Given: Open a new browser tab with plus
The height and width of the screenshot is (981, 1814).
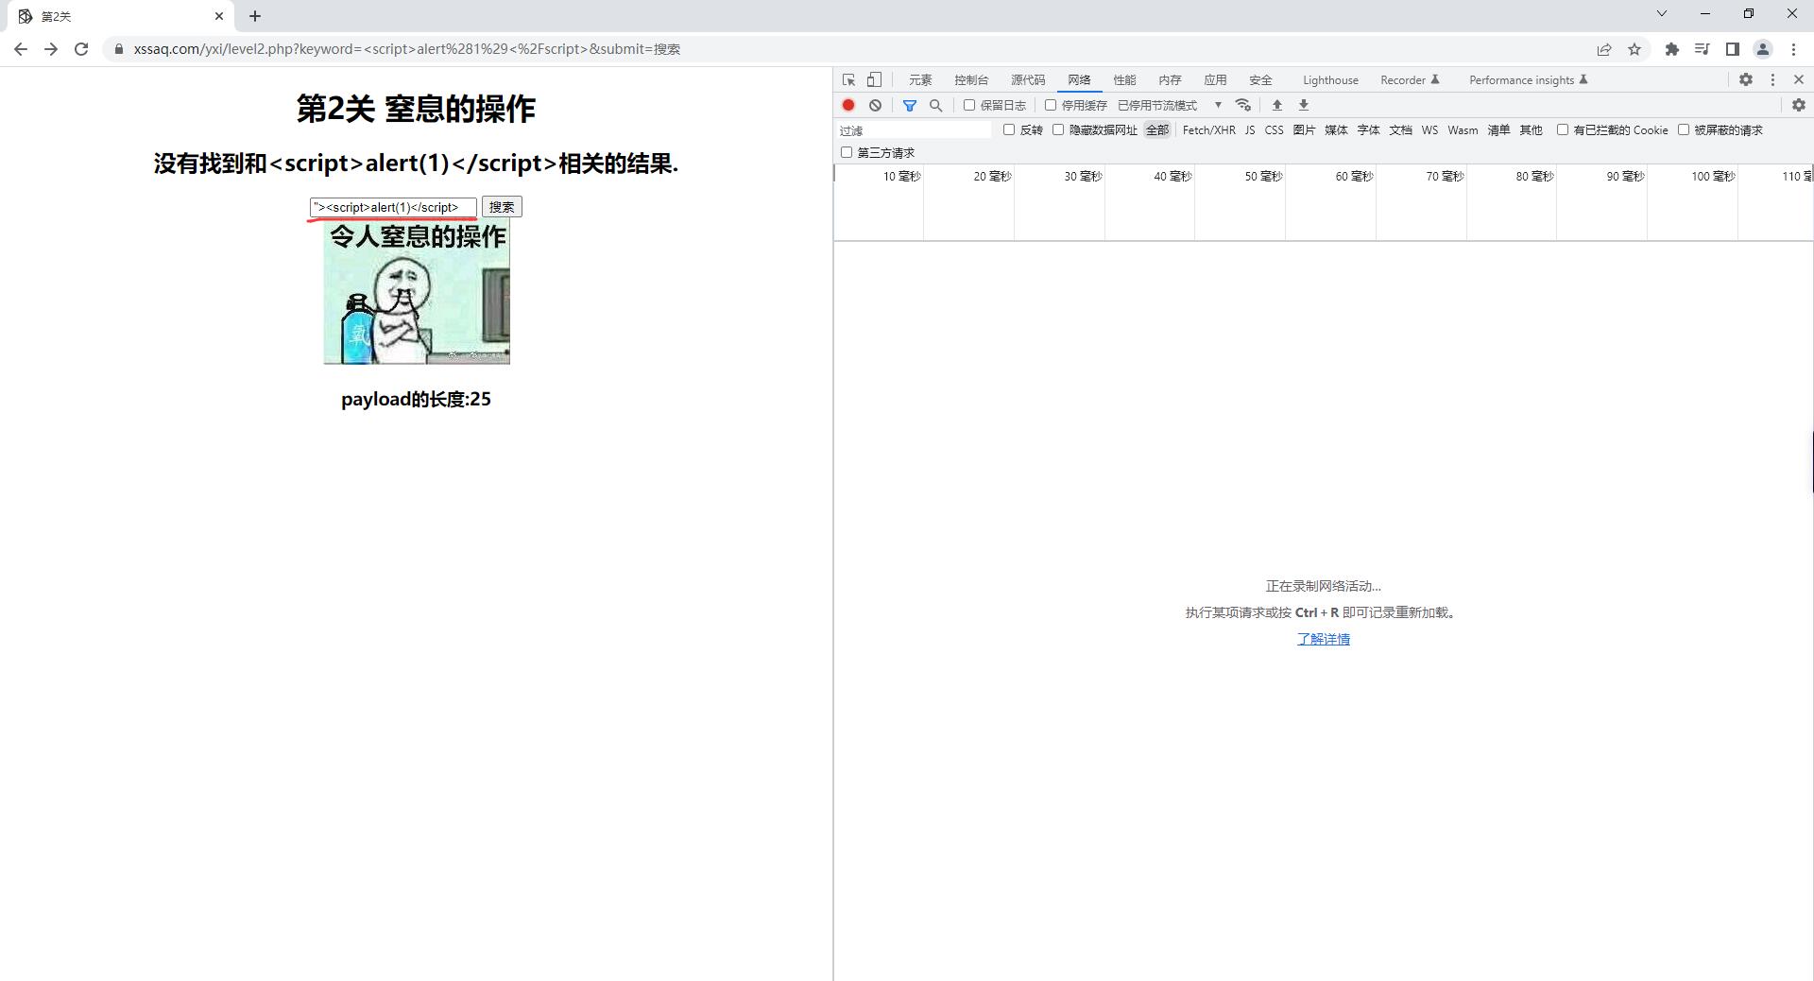Looking at the screenshot, I should pyautogui.click(x=255, y=16).
